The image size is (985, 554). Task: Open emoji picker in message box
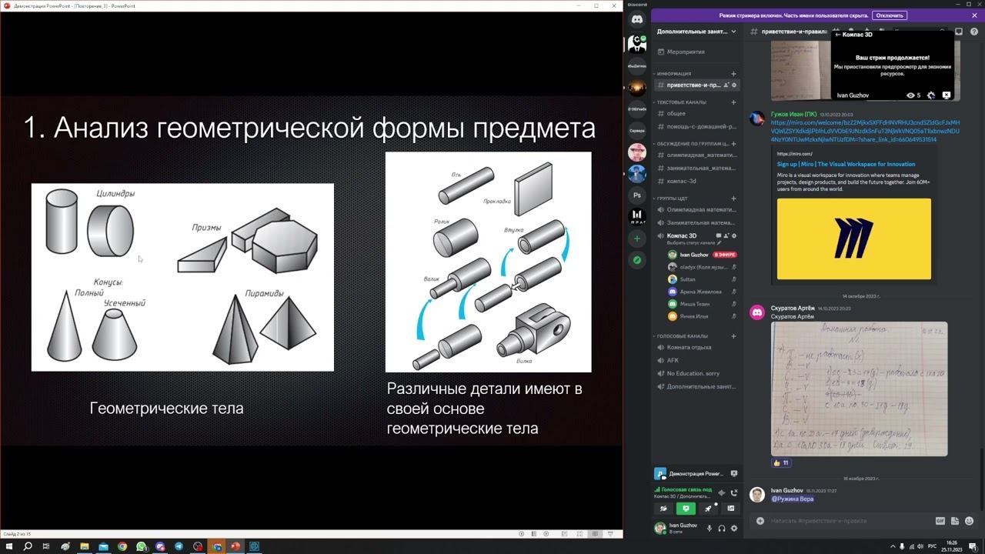[x=969, y=521]
